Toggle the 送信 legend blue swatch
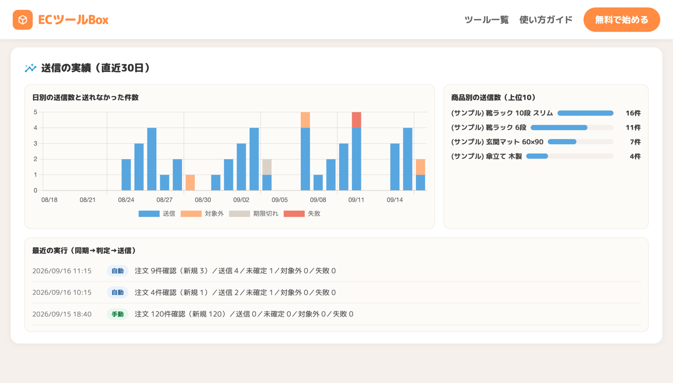The width and height of the screenshot is (673, 383). point(149,214)
